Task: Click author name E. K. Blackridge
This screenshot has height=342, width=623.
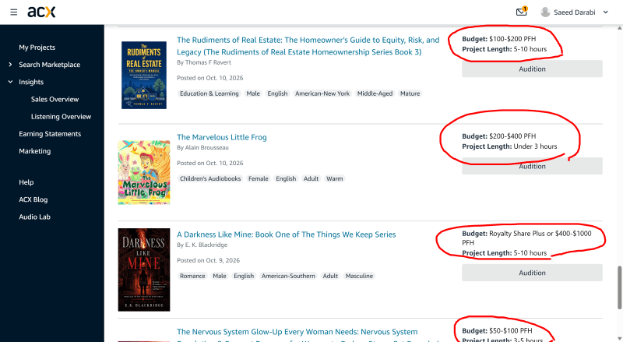Action: pyautogui.click(x=206, y=245)
